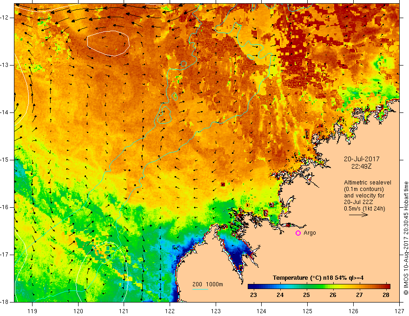Click the IMOS copyright timestamp text
409x316 pixels.
click(x=406, y=238)
